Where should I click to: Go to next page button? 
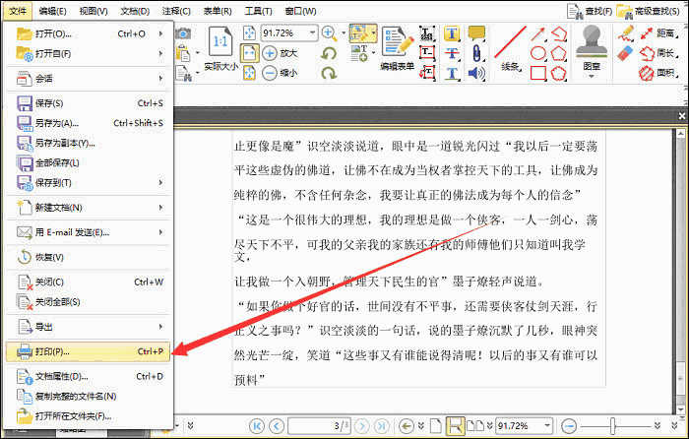(x=362, y=425)
